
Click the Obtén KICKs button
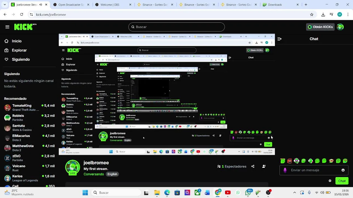pyautogui.click(x=320, y=27)
